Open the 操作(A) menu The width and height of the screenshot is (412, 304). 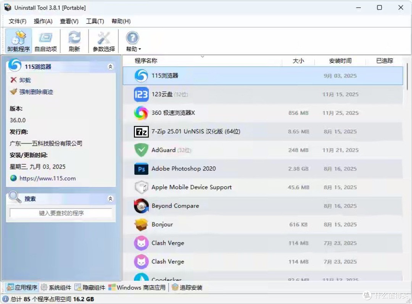pos(43,21)
